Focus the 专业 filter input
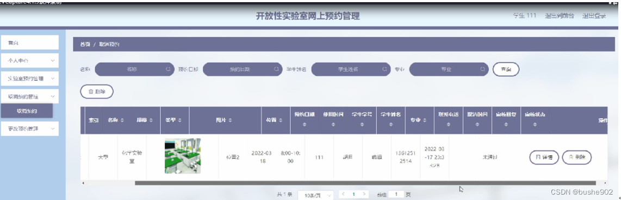621x200 pixels. point(449,69)
